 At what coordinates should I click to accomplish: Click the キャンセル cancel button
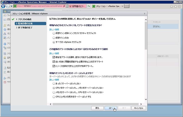[139, 108]
